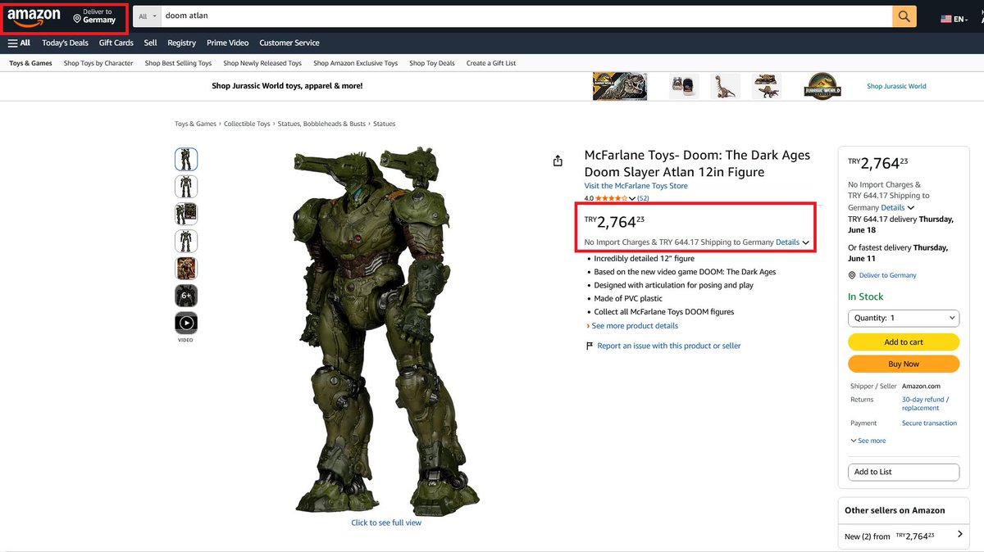The height and width of the screenshot is (552, 984).
Task: Open the (52) reviews link
Action: coord(643,198)
